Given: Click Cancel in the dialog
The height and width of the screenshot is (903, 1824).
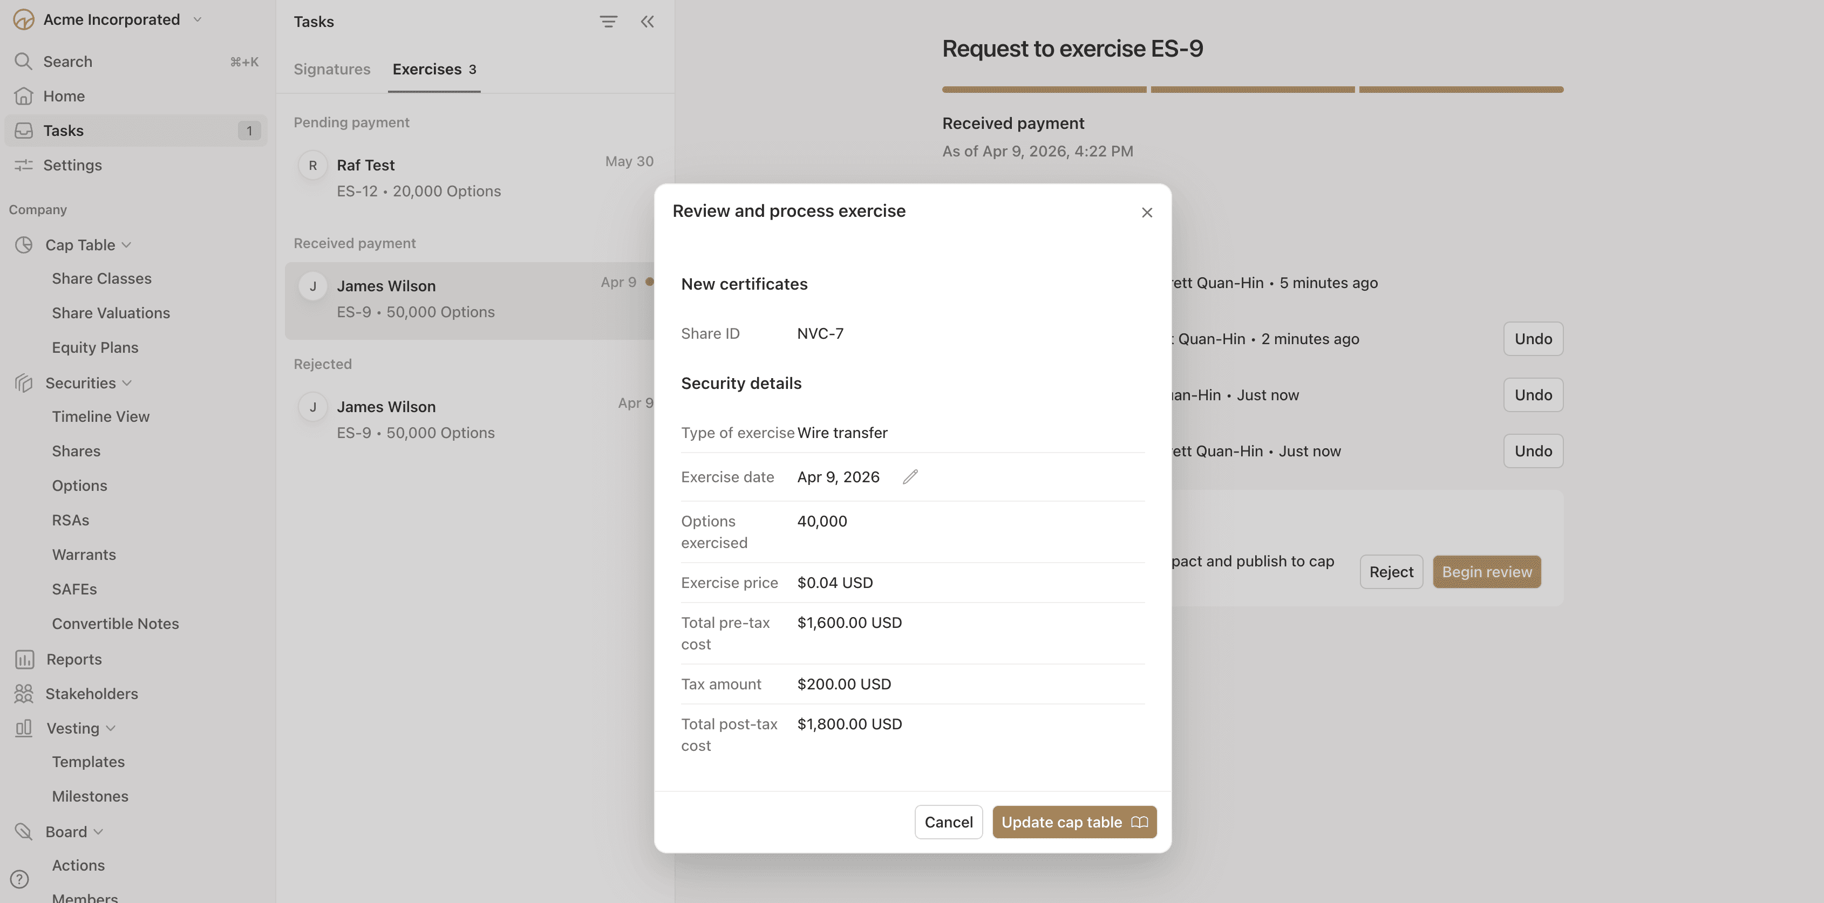Looking at the screenshot, I should (948, 822).
